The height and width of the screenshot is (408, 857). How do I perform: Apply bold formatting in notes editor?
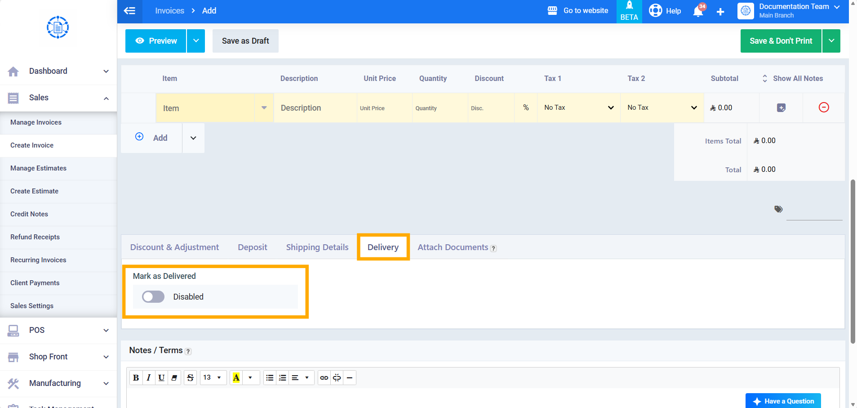[x=136, y=378]
